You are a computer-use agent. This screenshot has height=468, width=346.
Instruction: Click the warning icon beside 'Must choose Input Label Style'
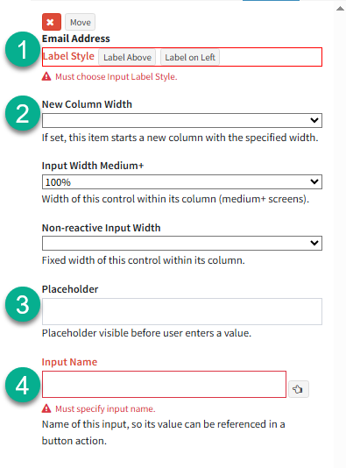point(46,76)
